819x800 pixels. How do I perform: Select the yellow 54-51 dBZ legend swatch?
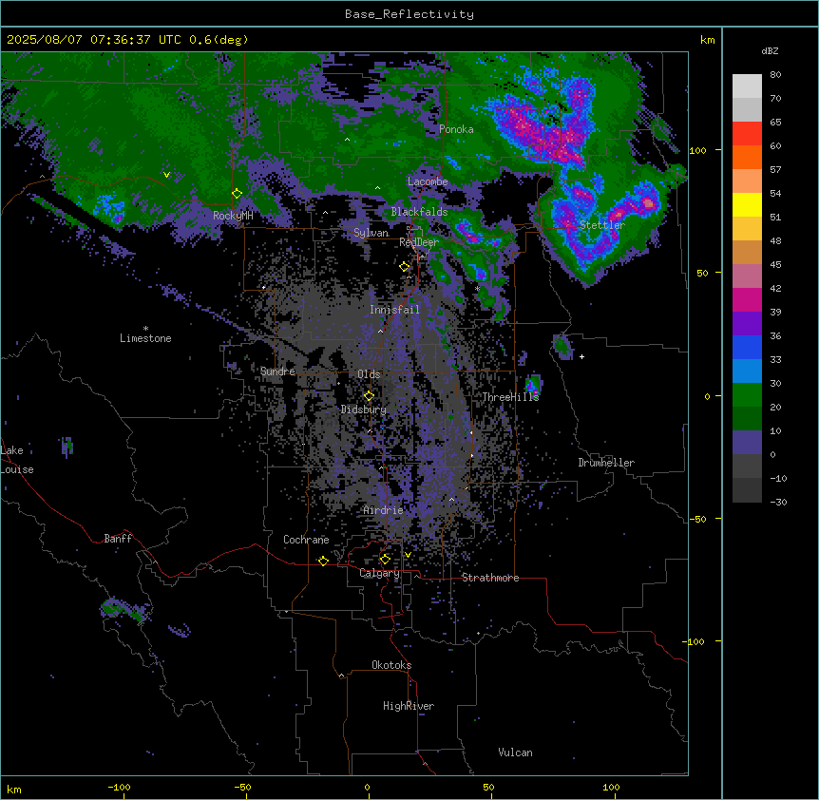pos(747,204)
